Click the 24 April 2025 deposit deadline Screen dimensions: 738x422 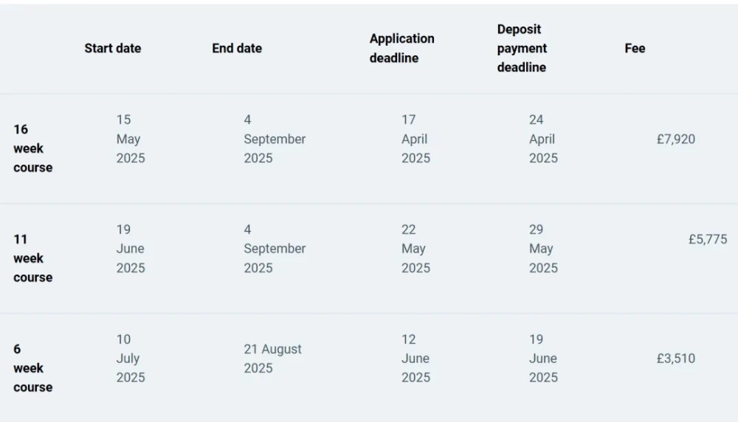click(543, 139)
